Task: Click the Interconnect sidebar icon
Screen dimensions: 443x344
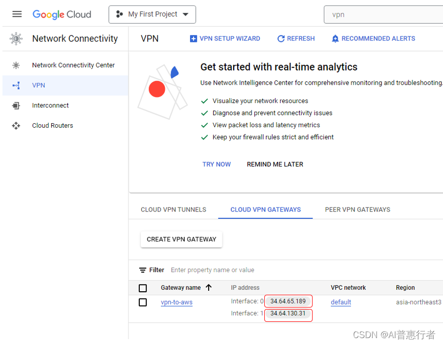Action: pos(16,105)
